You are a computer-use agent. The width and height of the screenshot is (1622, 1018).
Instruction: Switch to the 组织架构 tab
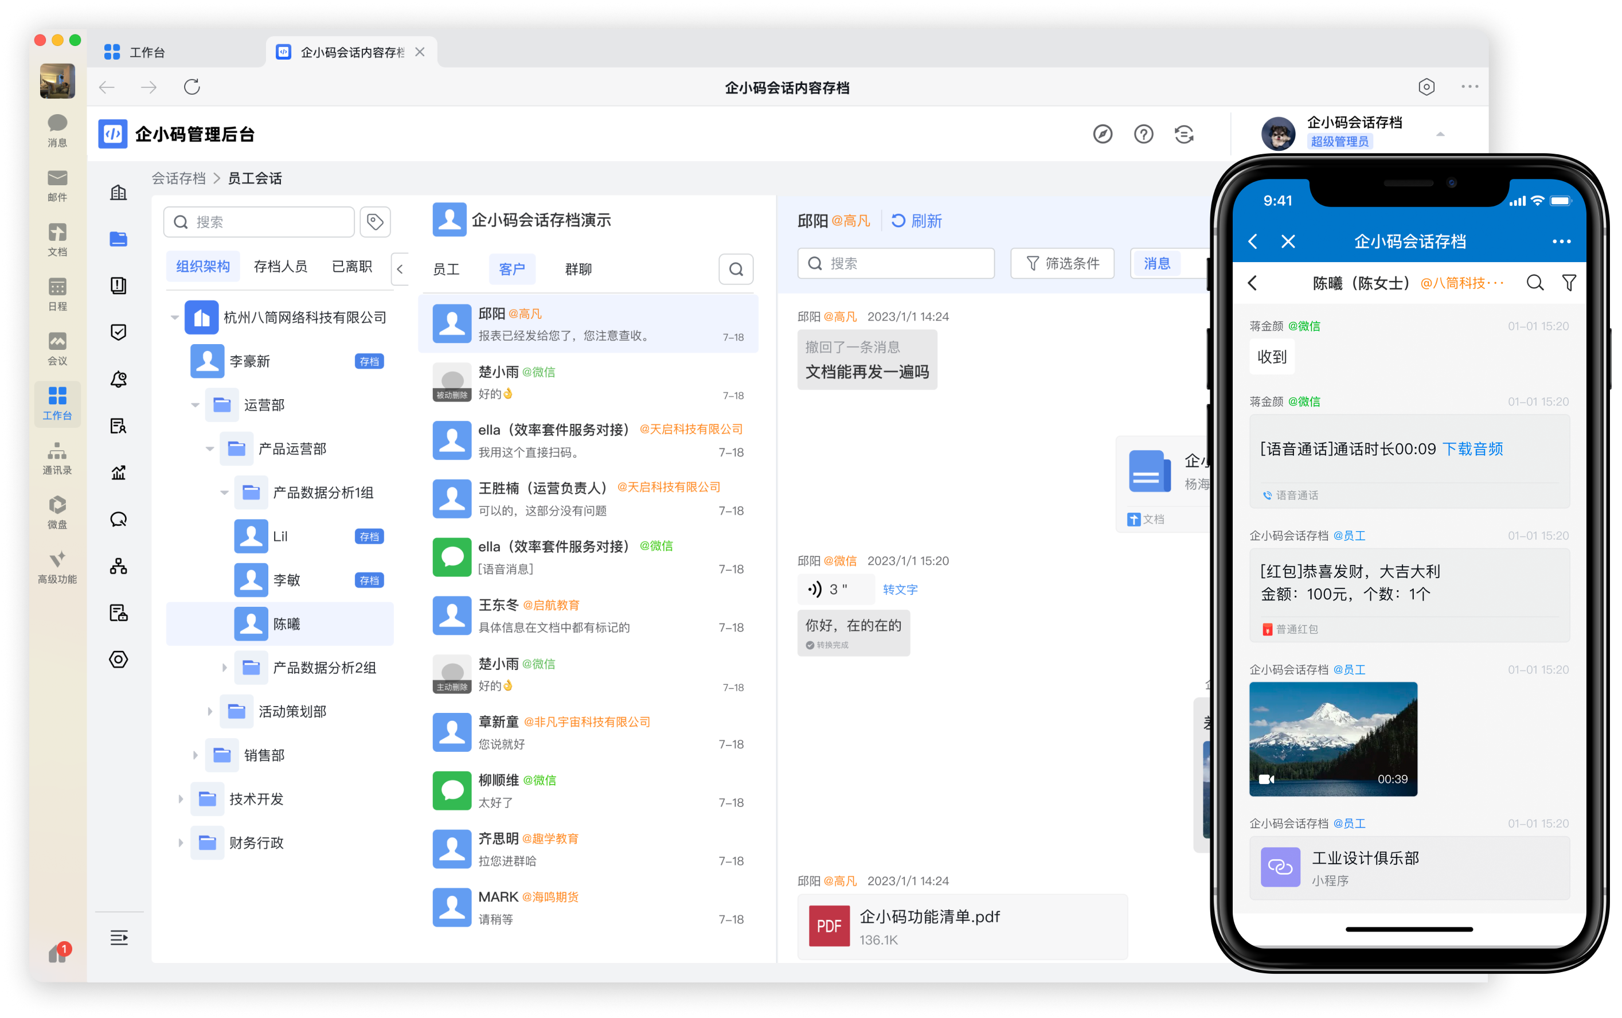pyautogui.click(x=202, y=267)
